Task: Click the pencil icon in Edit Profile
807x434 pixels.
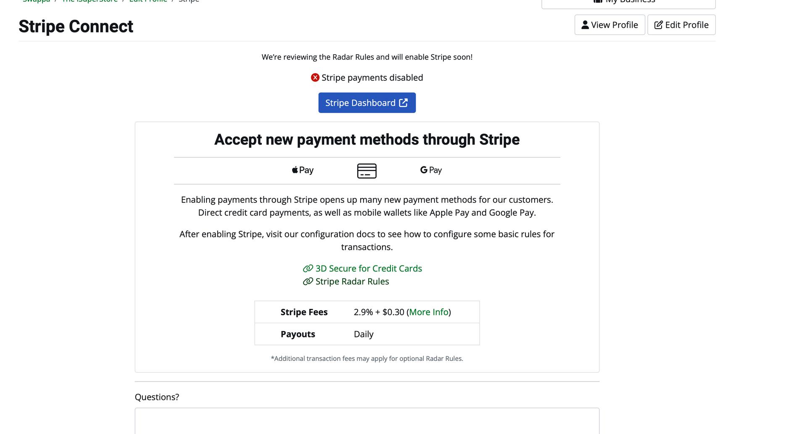Action: [x=659, y=25]
